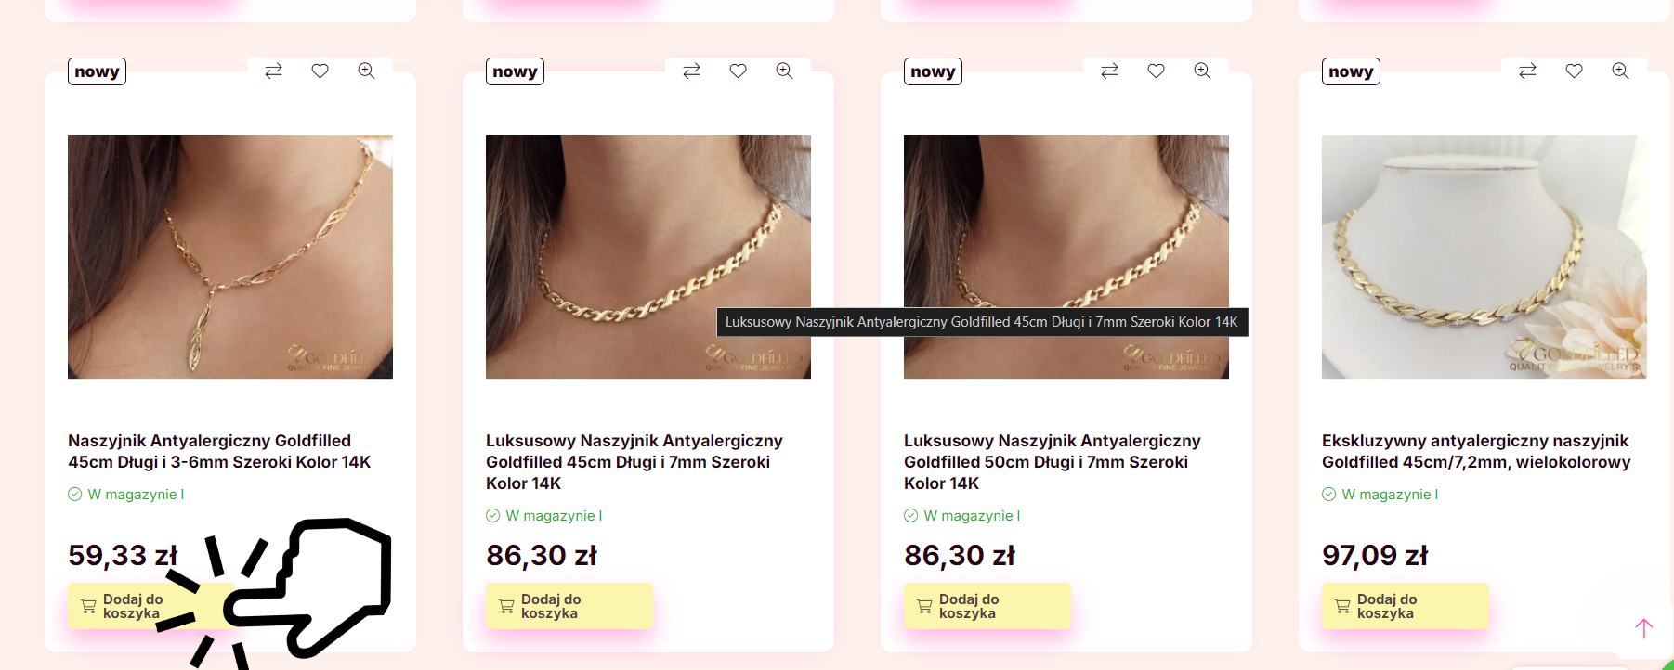Open magnifier quick view on the 50cm necklace
The height and width of the screenshot is (670, 1674).
1202,71
